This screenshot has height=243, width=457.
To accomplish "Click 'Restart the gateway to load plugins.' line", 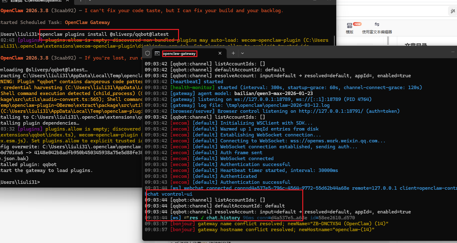I will tap(46, 170).
